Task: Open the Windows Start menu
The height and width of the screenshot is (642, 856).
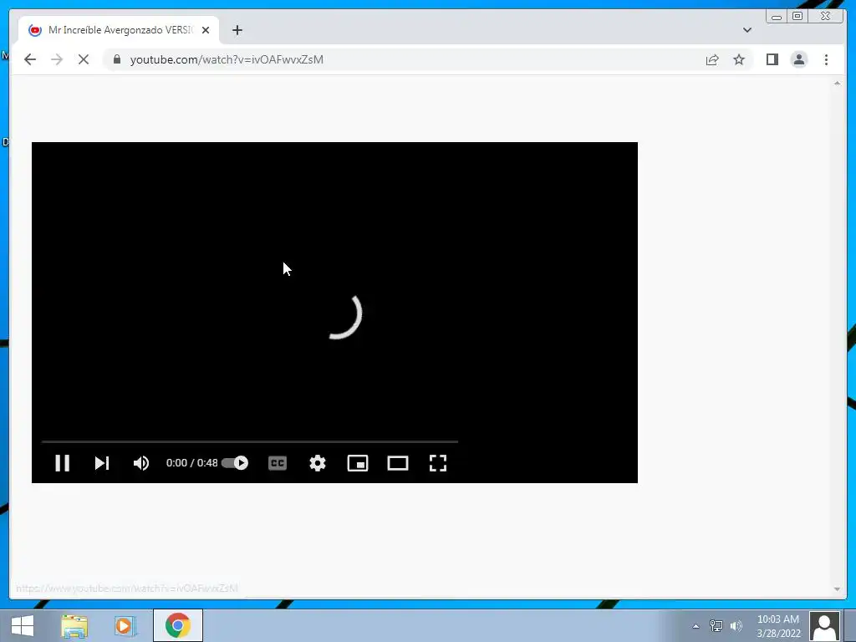Action: tap(23, 625)
